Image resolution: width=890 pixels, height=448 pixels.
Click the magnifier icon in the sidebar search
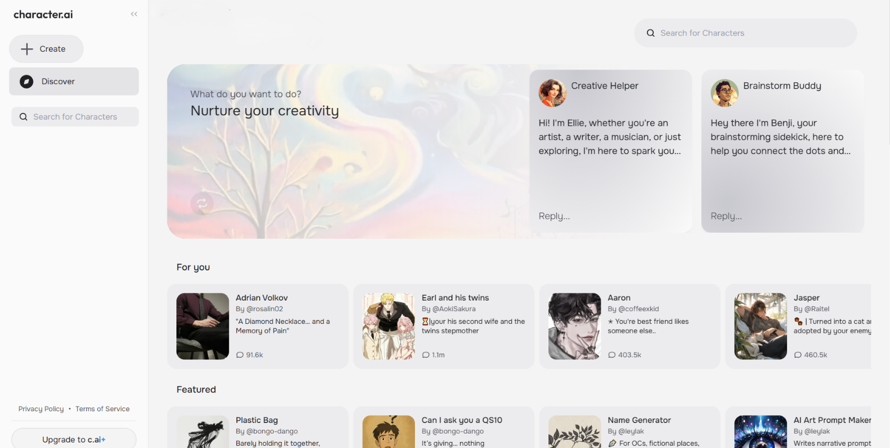23,117
